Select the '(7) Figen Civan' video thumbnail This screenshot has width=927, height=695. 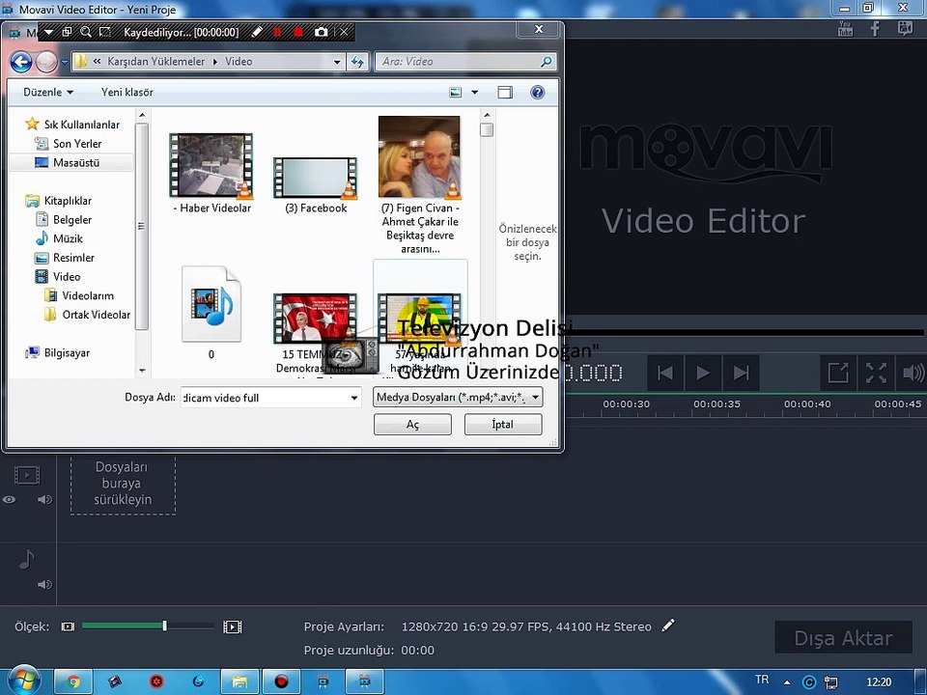pos(419,157)
